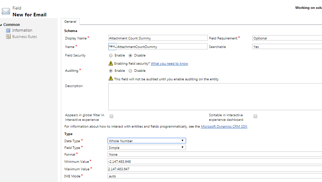322x182 pixels.
Task: Switch to the General tab
Action: (x=70, y=22)
